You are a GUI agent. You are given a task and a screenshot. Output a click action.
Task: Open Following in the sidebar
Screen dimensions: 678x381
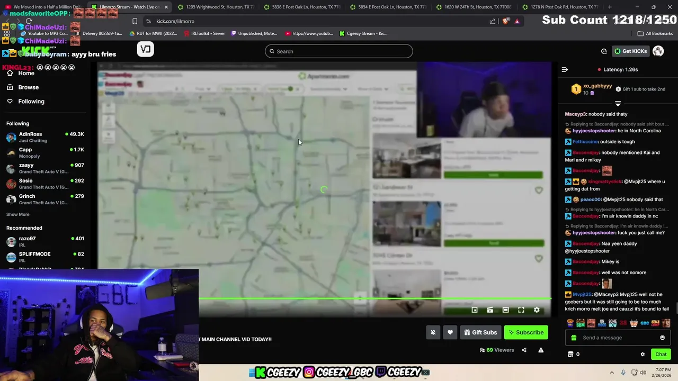[31, 101]
